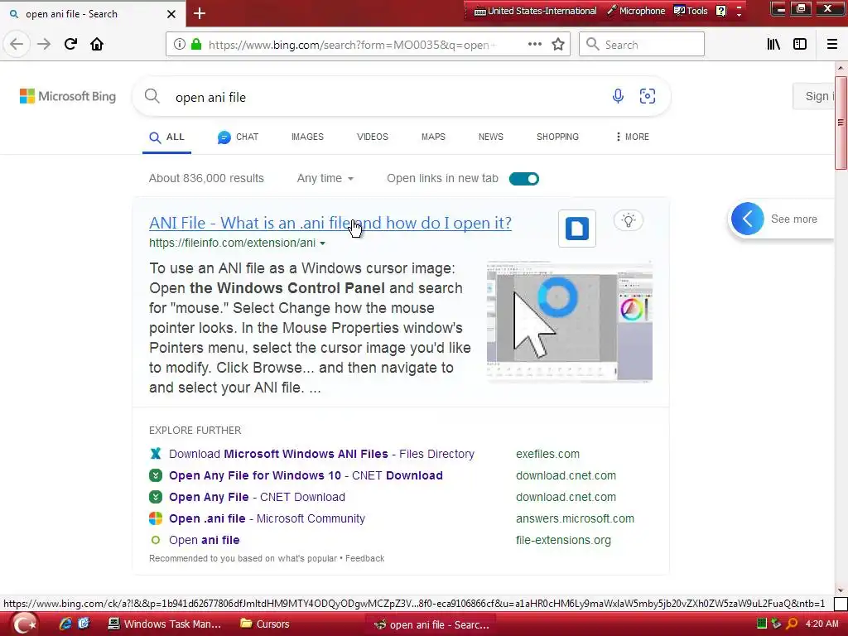Open the MORE search categories menu
This screenshot has width=848, height=636.
[x=632, y=137]
